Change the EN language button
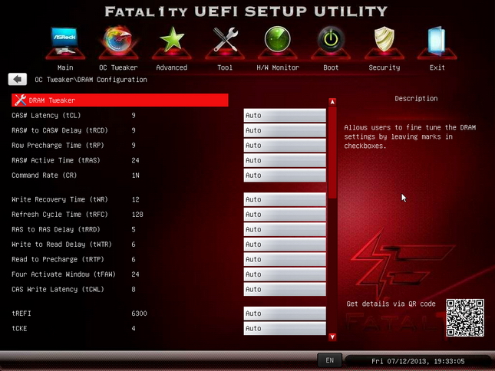The width and height of the screenshot is (495, 371). point(329,360)
